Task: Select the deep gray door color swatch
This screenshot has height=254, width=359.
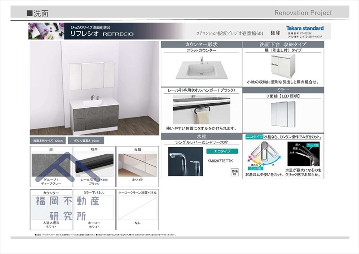Action: pos(51,165)
